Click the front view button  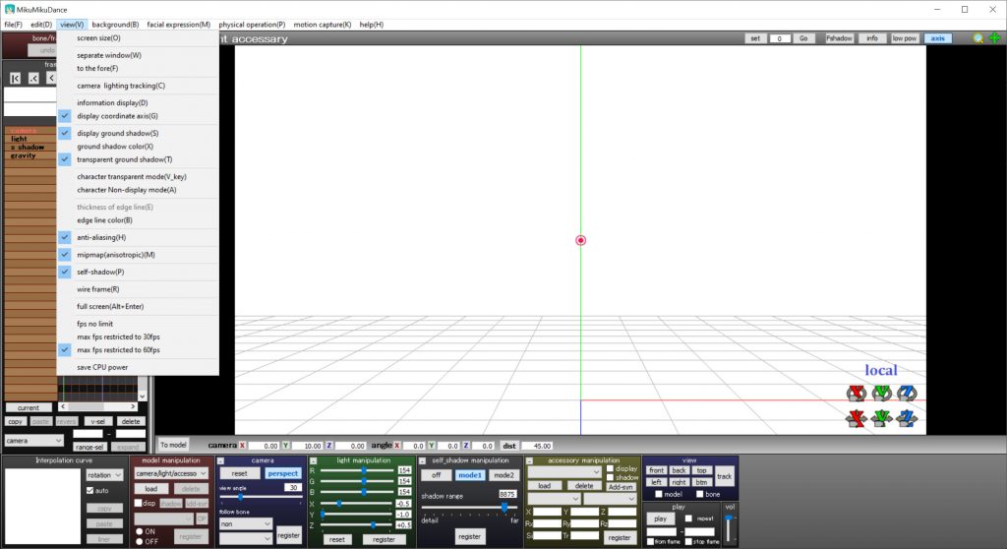tap(656, 470)
